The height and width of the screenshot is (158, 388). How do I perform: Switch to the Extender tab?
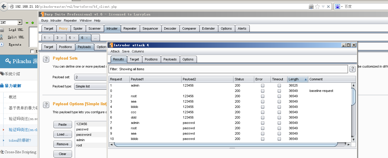point(209,28)
